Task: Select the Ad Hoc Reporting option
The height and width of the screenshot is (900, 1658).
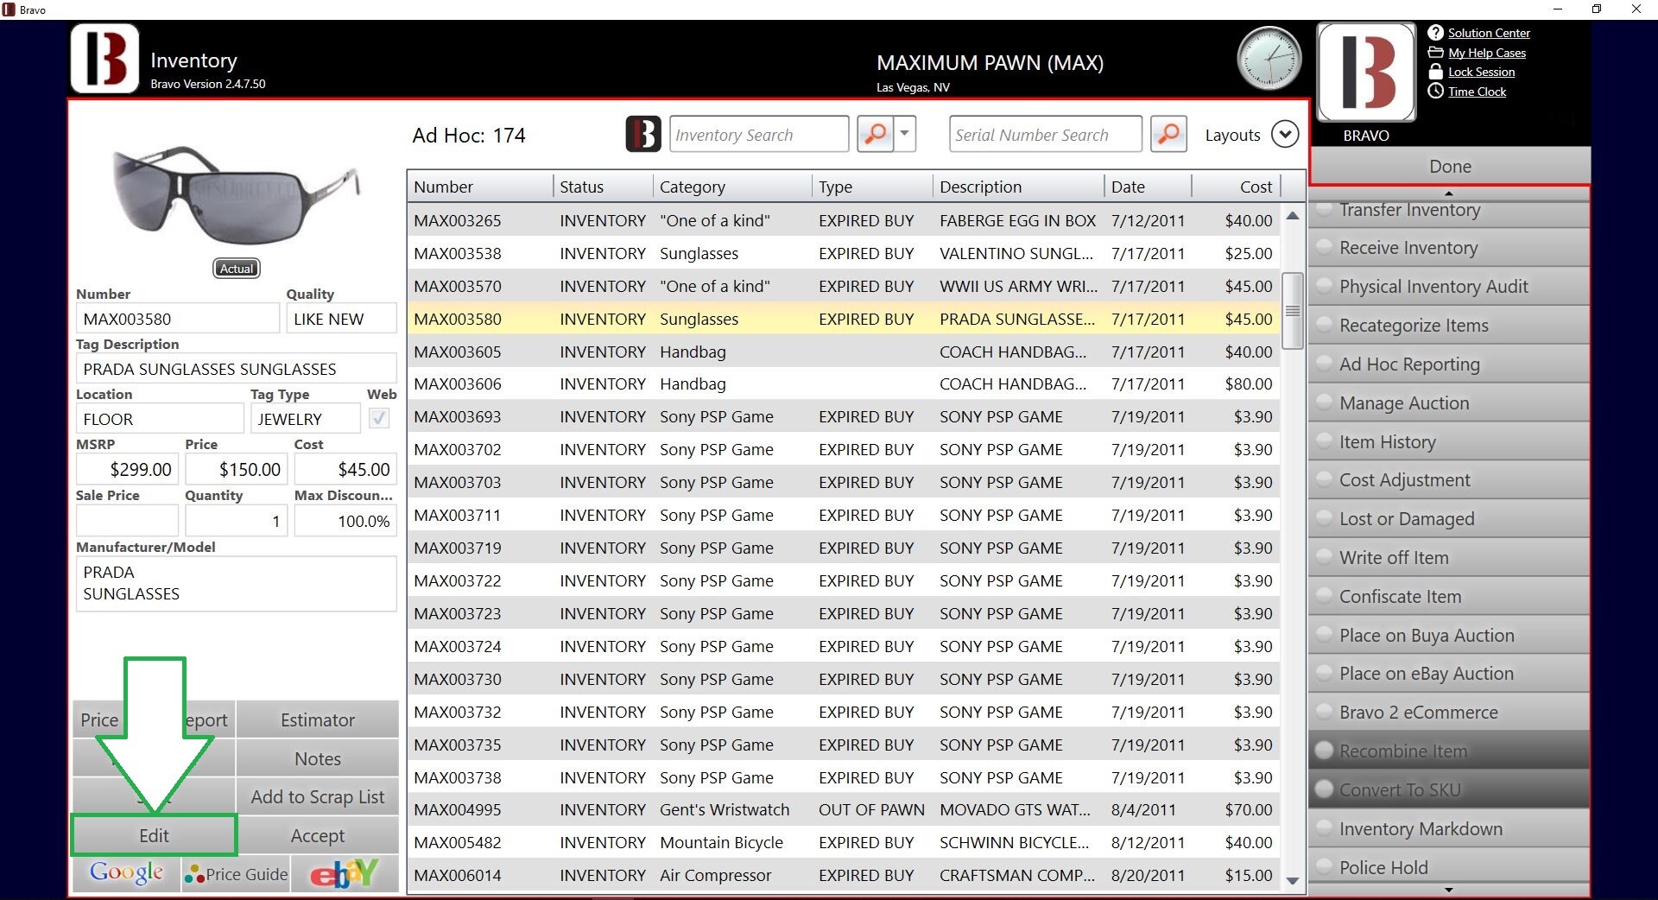Action: pos(1449,364)
